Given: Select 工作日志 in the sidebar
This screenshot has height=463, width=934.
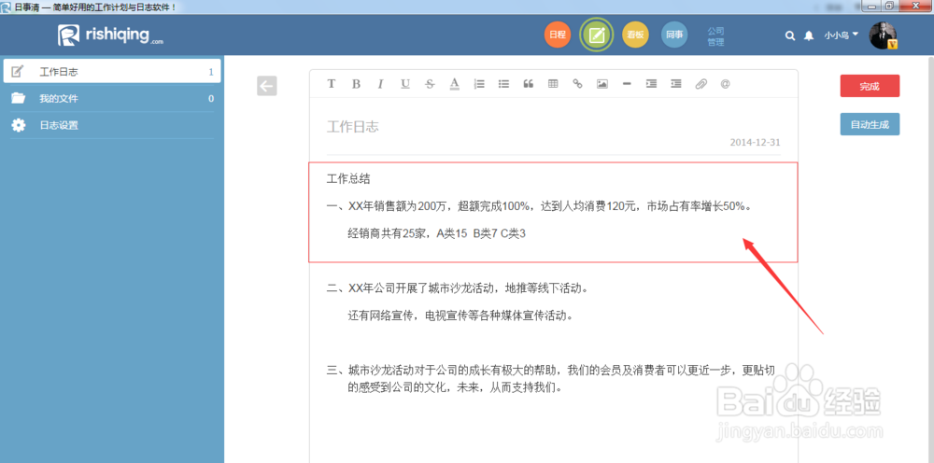Looking at the screenshot, I should coord(112,72).
